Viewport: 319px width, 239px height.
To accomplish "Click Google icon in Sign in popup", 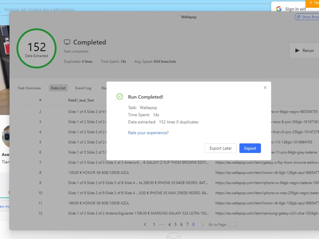I will coord(279,9).
